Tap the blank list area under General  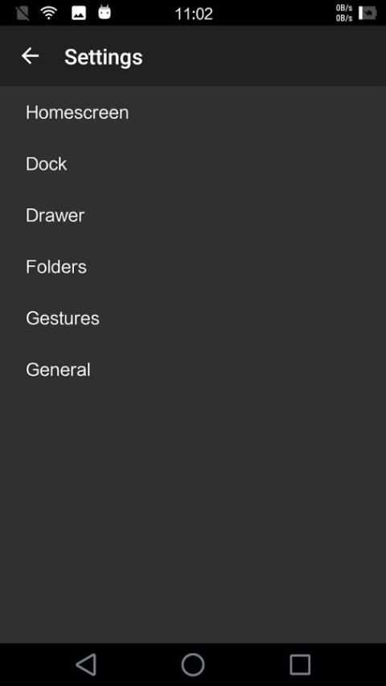coord(193,519)
